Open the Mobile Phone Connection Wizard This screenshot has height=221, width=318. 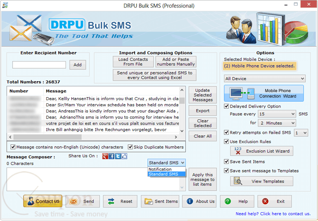[264, 93]
